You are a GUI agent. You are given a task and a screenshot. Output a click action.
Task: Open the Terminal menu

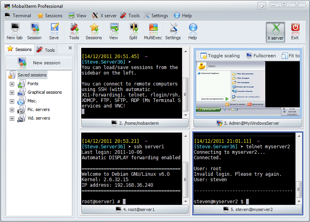click(x=18, y=16)
